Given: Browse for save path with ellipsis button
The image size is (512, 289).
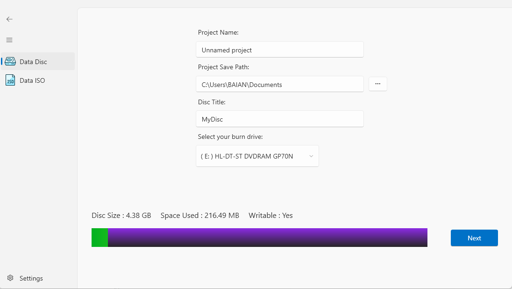Looking at the screenshot, I should coord(378,84).
